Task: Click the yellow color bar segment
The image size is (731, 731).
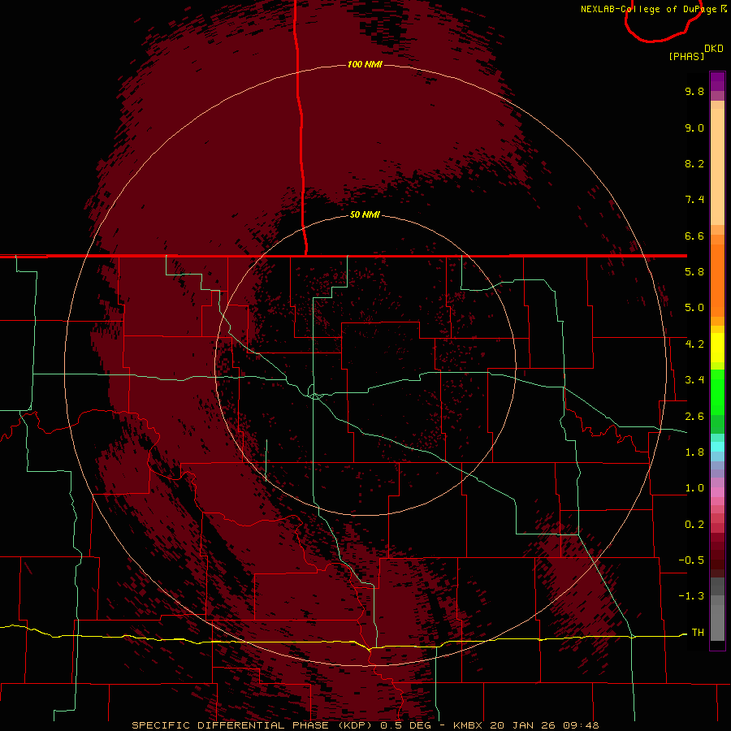Action: (717, 348)
